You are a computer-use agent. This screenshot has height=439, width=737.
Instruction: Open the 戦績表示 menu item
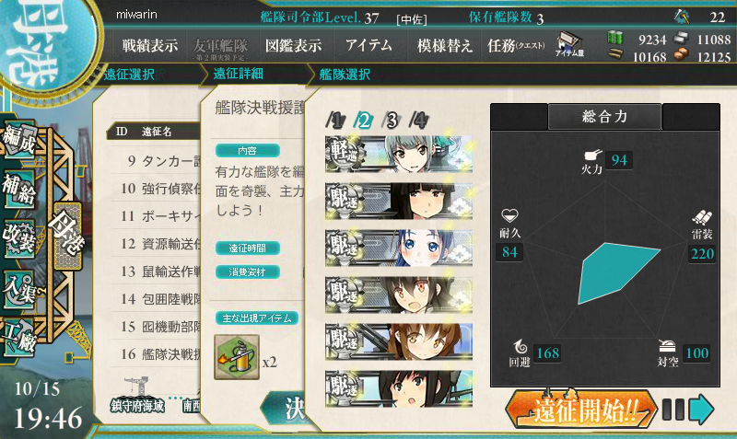[150, 45]
